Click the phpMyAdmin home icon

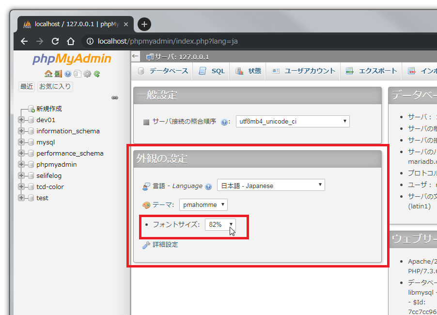(48, 74)
